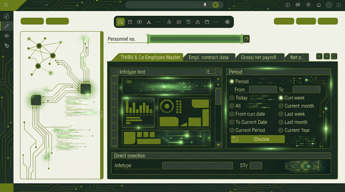Select the image icon in the toolbar

(179, 22)
